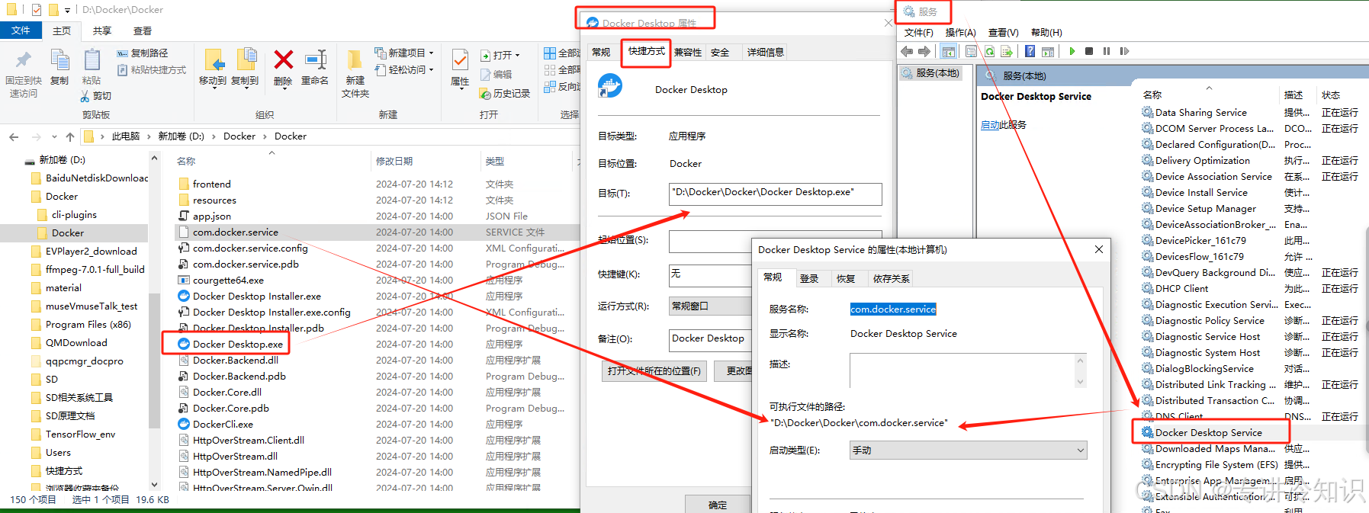This screenshot has height=513, width=1369.
Task: Open the File (文件) ribbon tab in Explorer
Action: 21,30
